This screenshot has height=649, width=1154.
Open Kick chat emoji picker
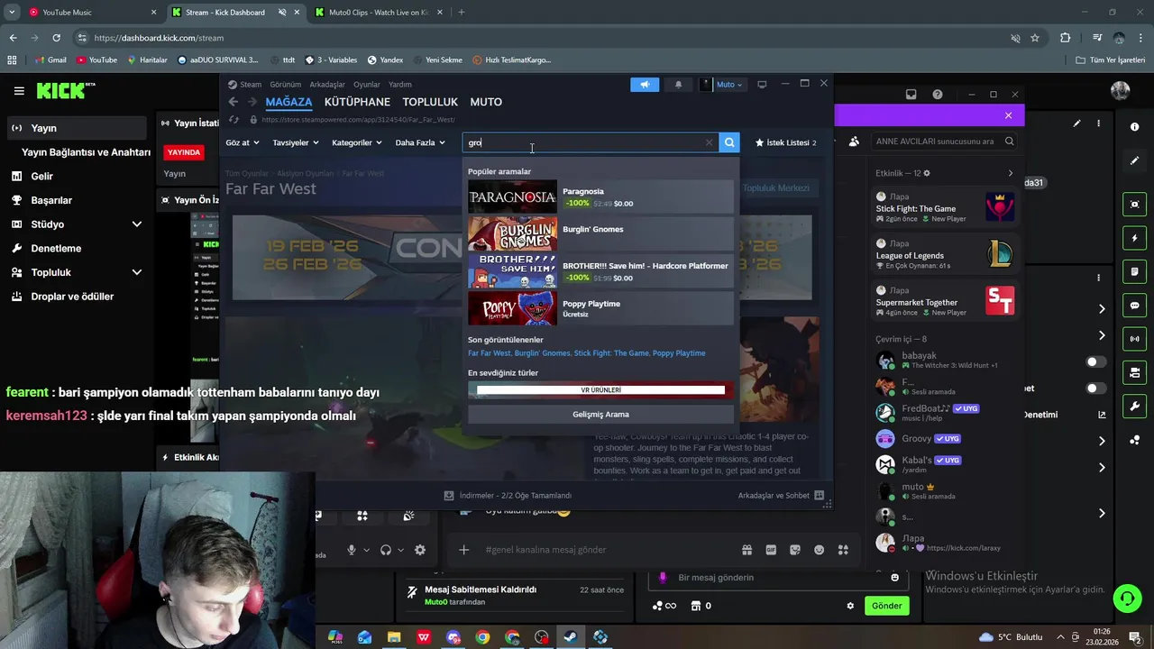tap(894, 578)
